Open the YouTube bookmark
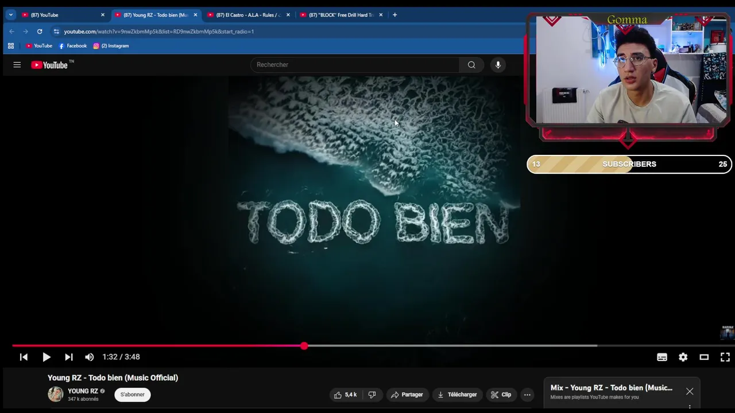The width and height of the screenshot is (735, 413). tap(39, 46)
